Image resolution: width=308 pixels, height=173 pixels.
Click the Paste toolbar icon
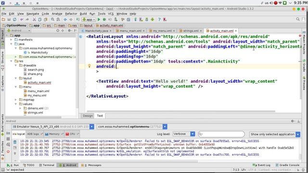pos(46,19)
